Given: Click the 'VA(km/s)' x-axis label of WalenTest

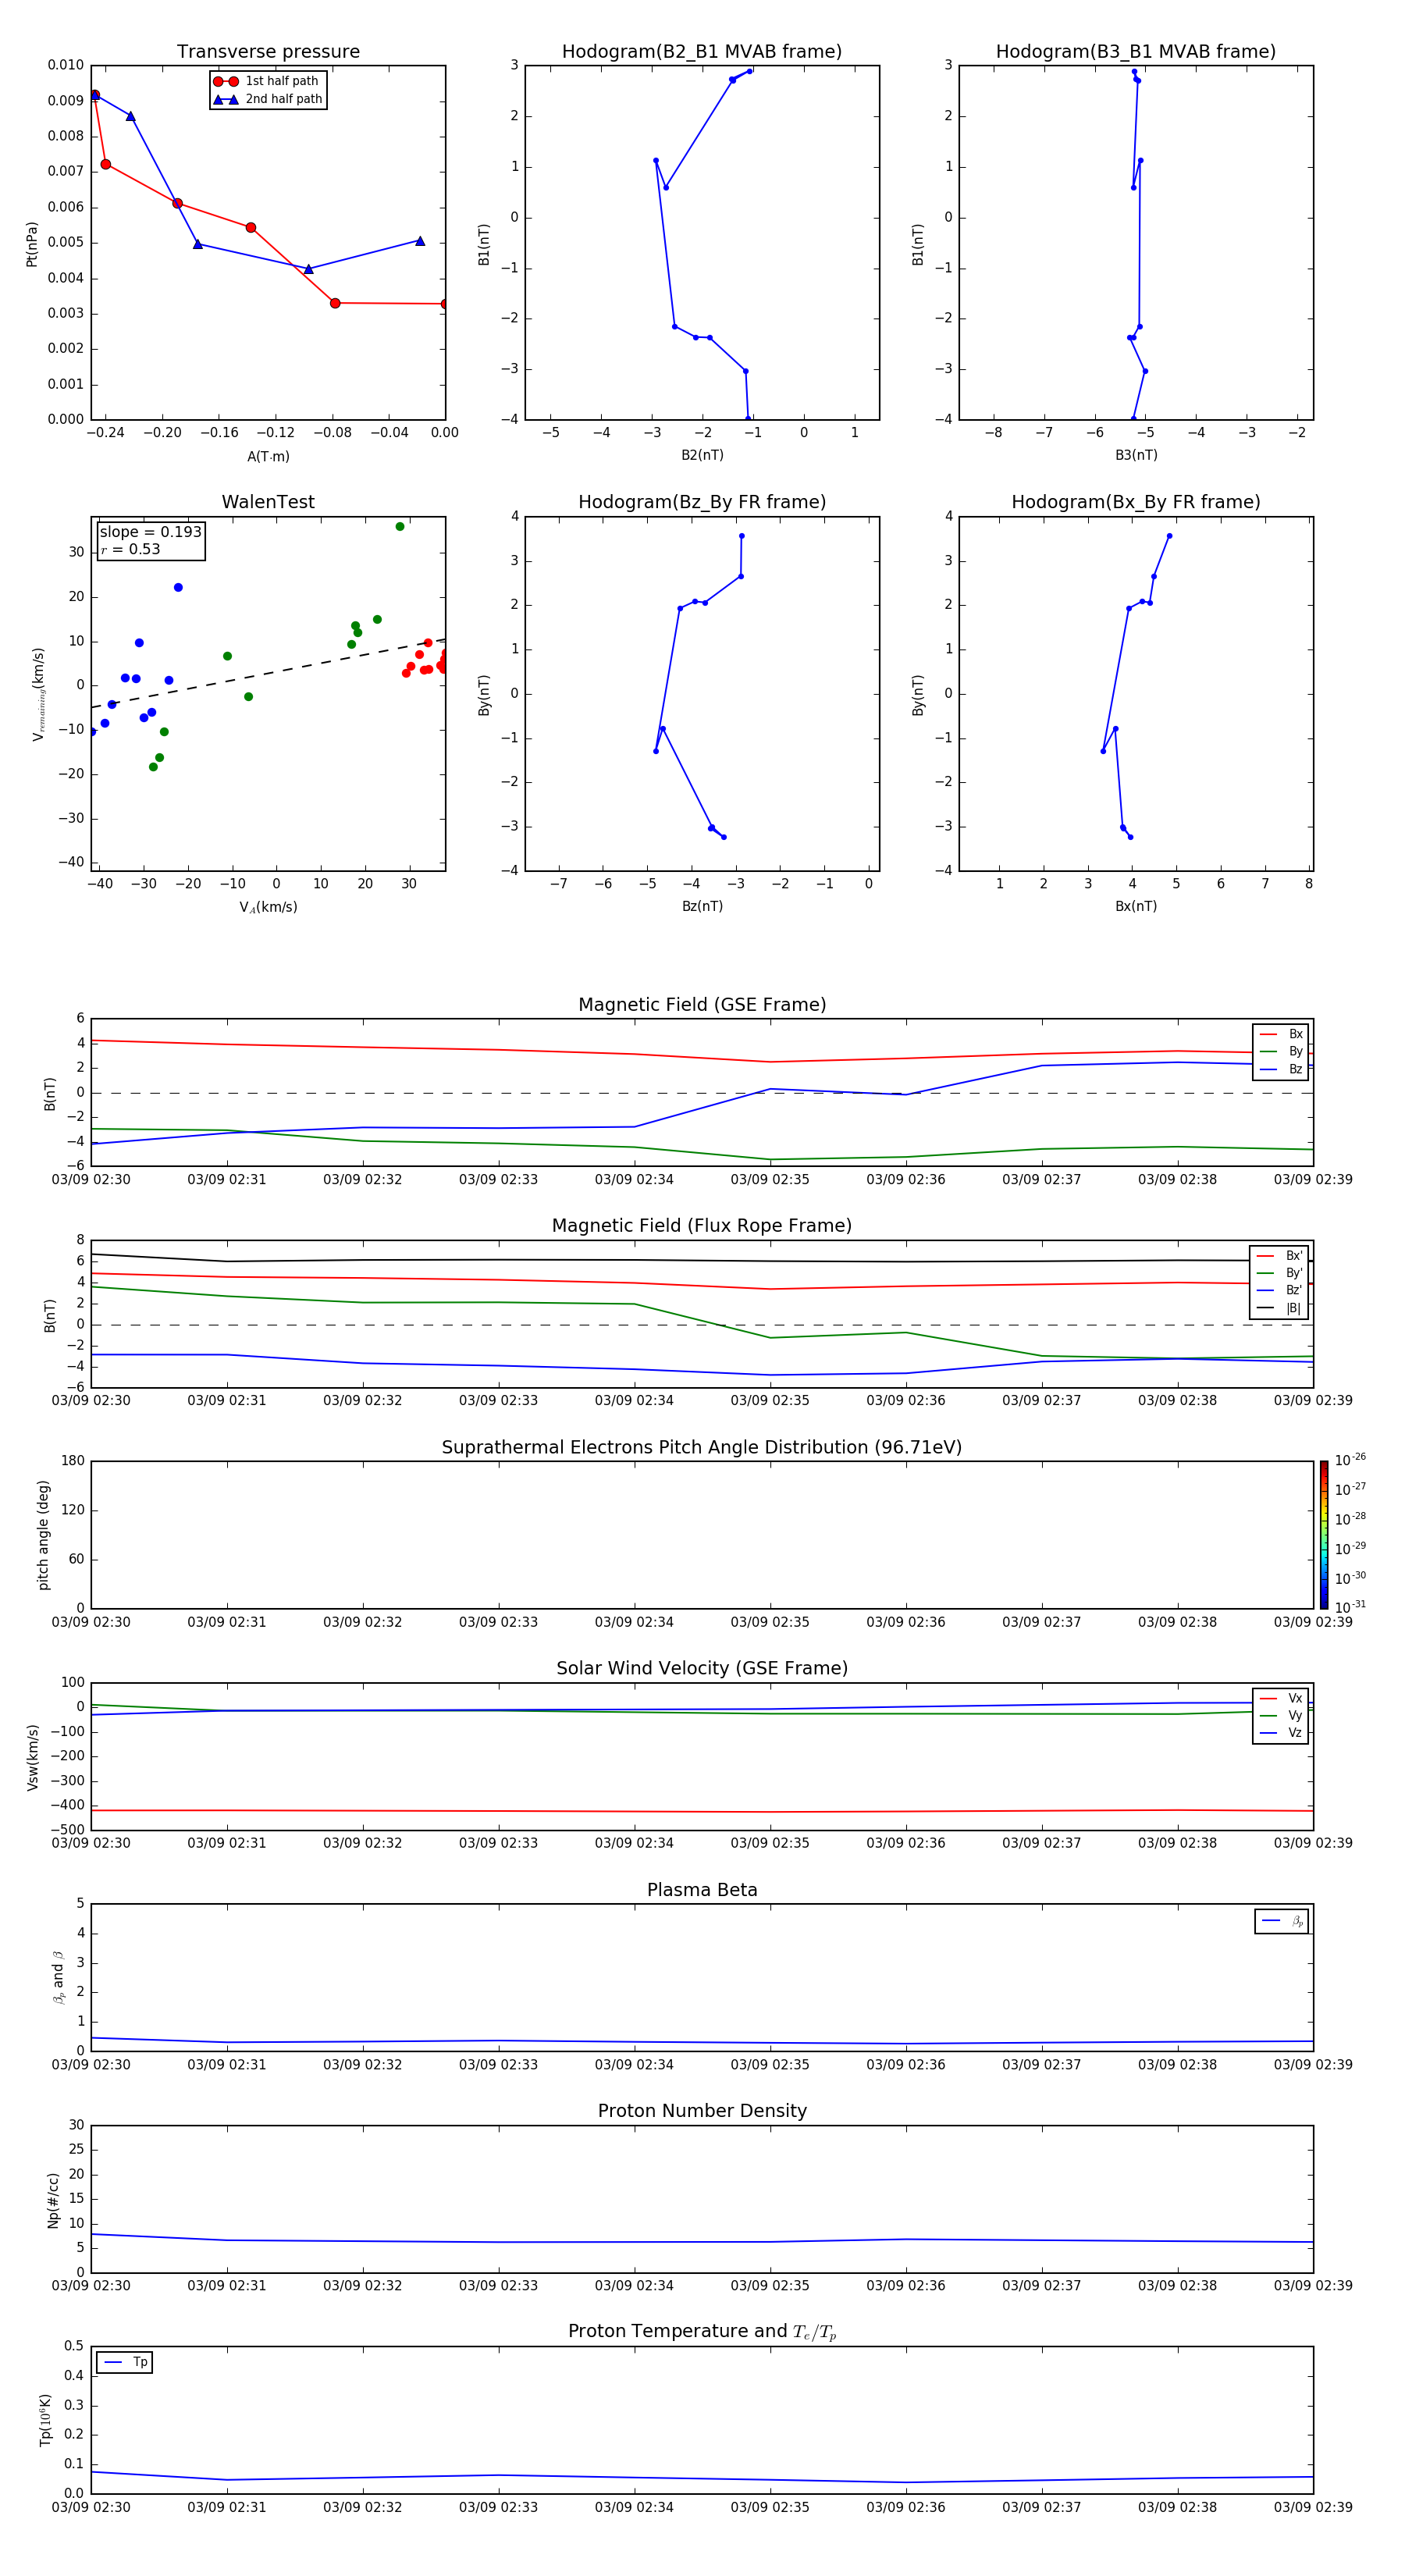Looking at the screenshot, I should click(268, 908).
